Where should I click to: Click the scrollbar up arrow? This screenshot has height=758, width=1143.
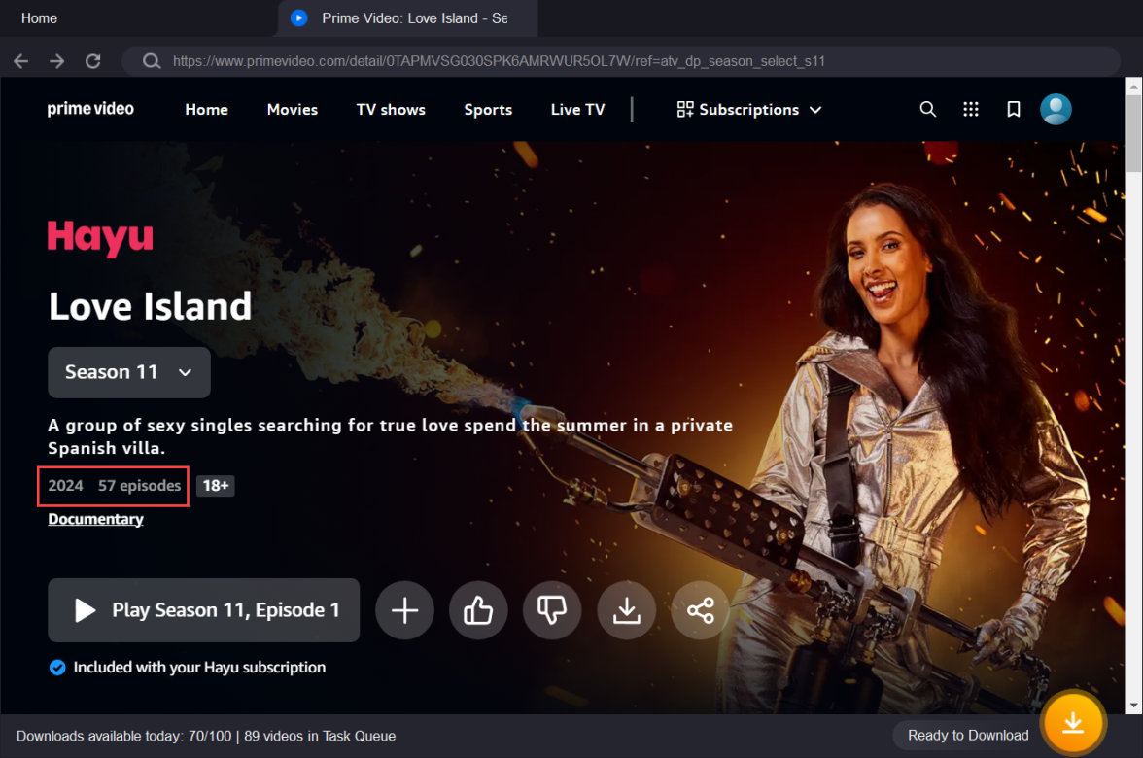(x=1133, y=86)
